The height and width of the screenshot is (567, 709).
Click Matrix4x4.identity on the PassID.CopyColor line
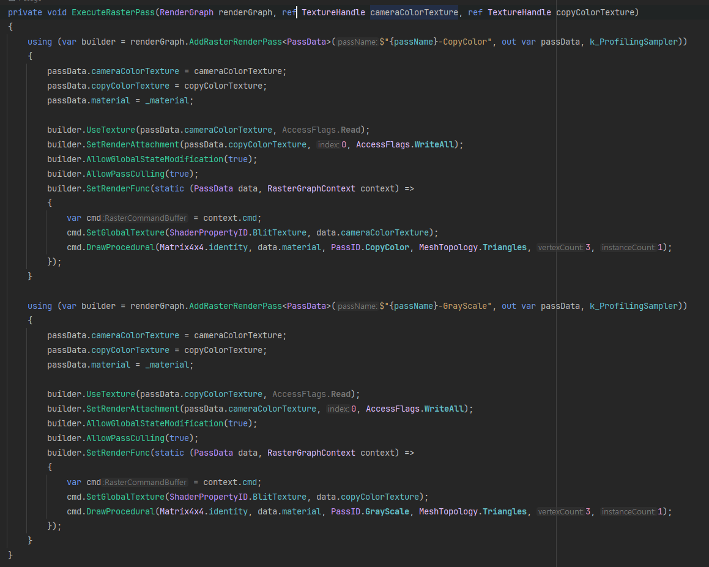[204, 247]
